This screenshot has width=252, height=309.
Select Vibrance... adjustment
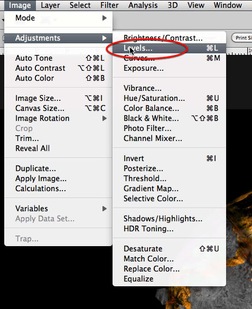pyautogui.click(x=169, y=88)
